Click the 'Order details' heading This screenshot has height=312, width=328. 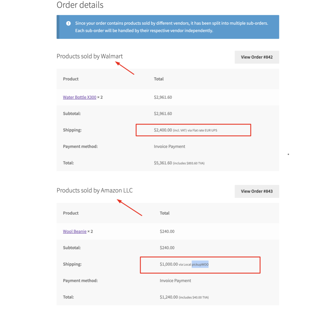pyautogui.click(x=80, y=5)
